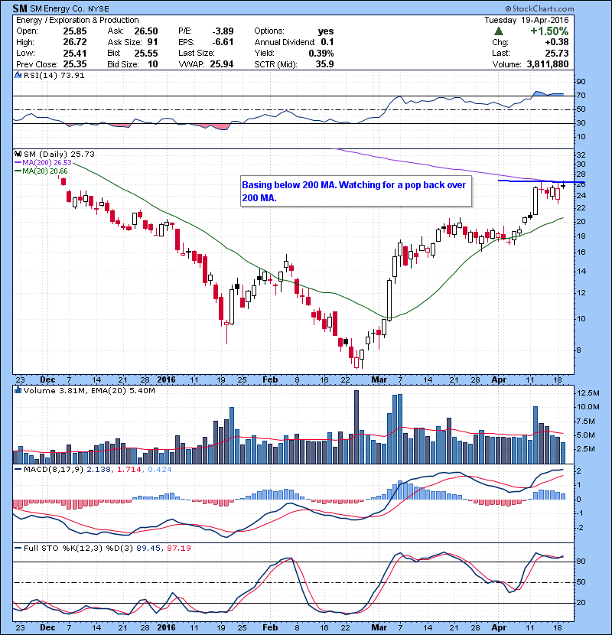Click the MA(200) 26.53 legend label

47,163
